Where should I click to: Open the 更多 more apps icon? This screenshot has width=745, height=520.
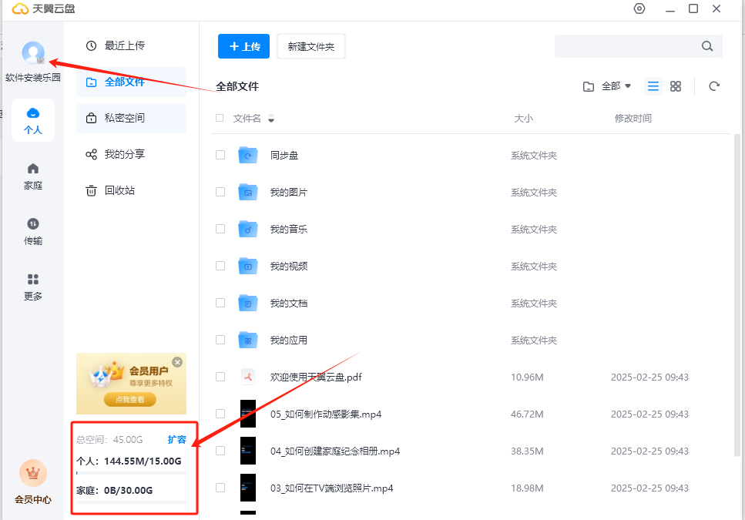(x=33, y=286)
